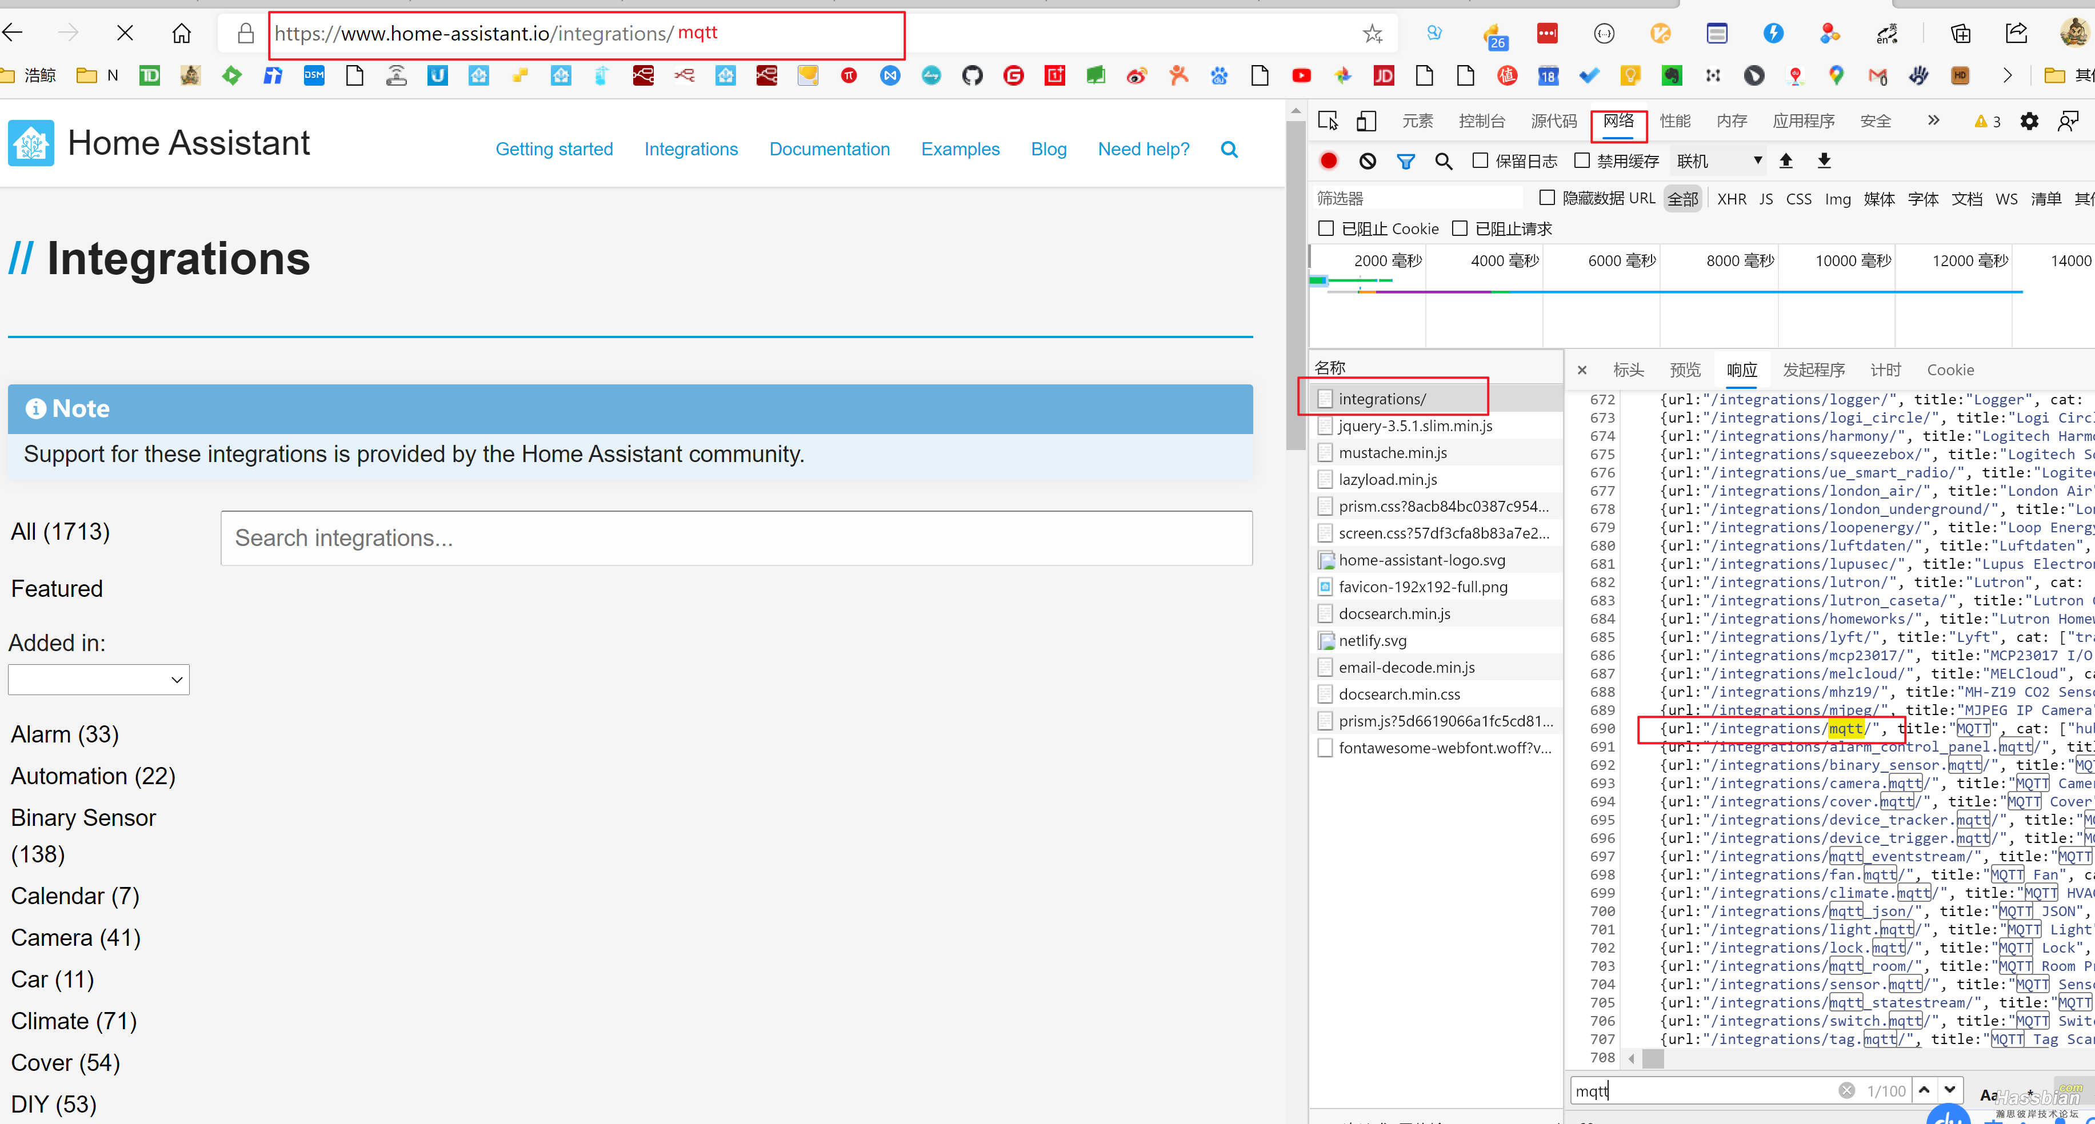Image resolution: width=2095 pixels, height=1124 pixels.
Task: Open site search magnifier icon
Action: pos(1229,150)
